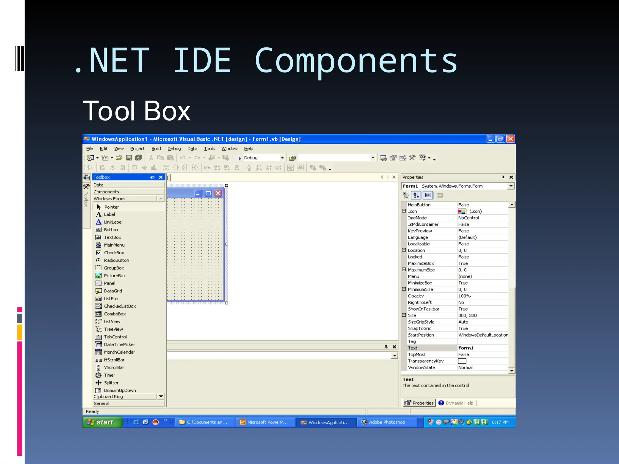619x464 pixels.
Task: Select the TreeView control in the Toolbox
Action: click(129, 329)
